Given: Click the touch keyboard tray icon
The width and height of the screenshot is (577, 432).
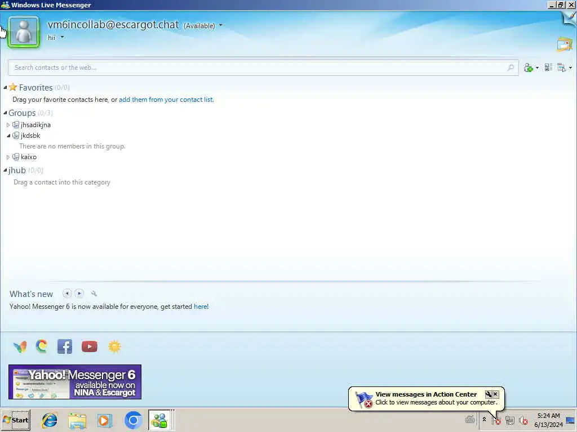Looking at the screenshot, I should pyautogui.click(x=470, y=419).
